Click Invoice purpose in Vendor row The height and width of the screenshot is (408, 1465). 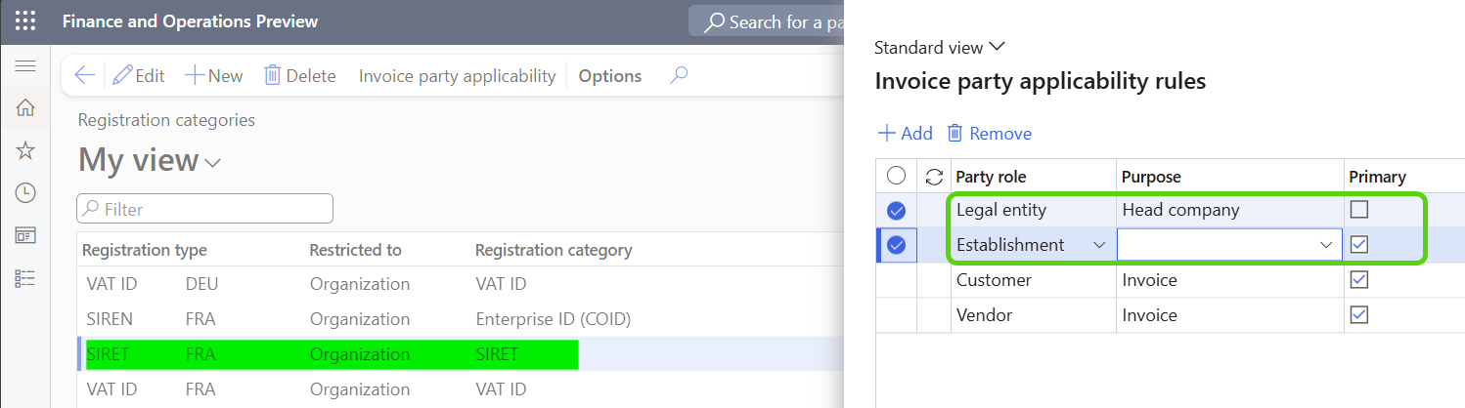click(1230, 315)
